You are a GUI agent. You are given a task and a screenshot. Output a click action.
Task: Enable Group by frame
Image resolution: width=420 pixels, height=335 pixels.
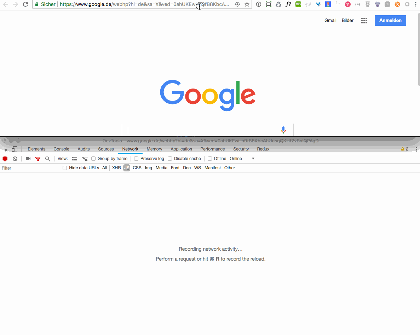(x=93, y=159)
